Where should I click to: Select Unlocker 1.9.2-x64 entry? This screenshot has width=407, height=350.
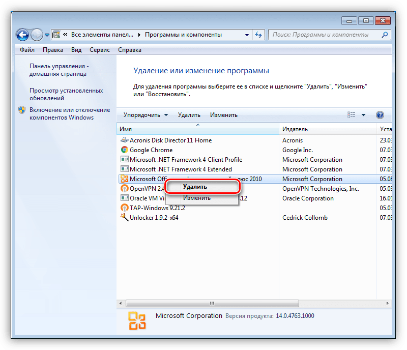[154, 218]
